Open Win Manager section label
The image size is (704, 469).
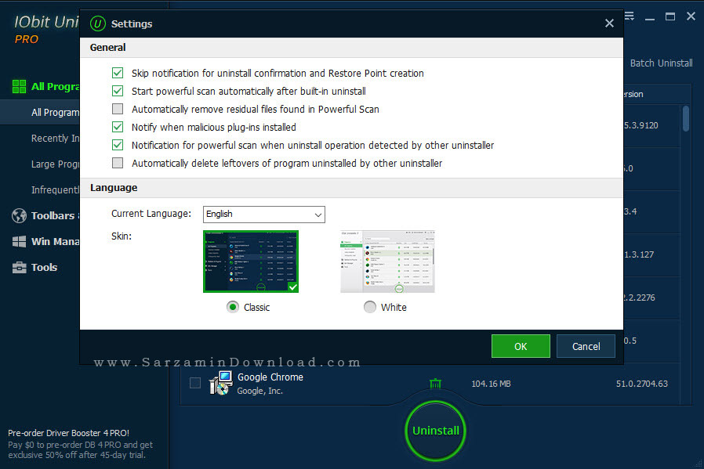pos(55,242)
